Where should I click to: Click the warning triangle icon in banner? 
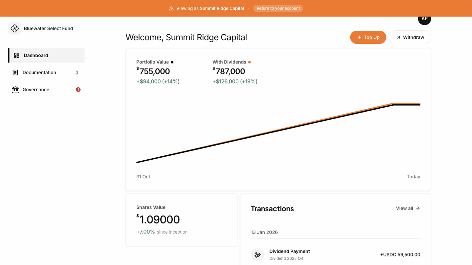tap(171, 9)
